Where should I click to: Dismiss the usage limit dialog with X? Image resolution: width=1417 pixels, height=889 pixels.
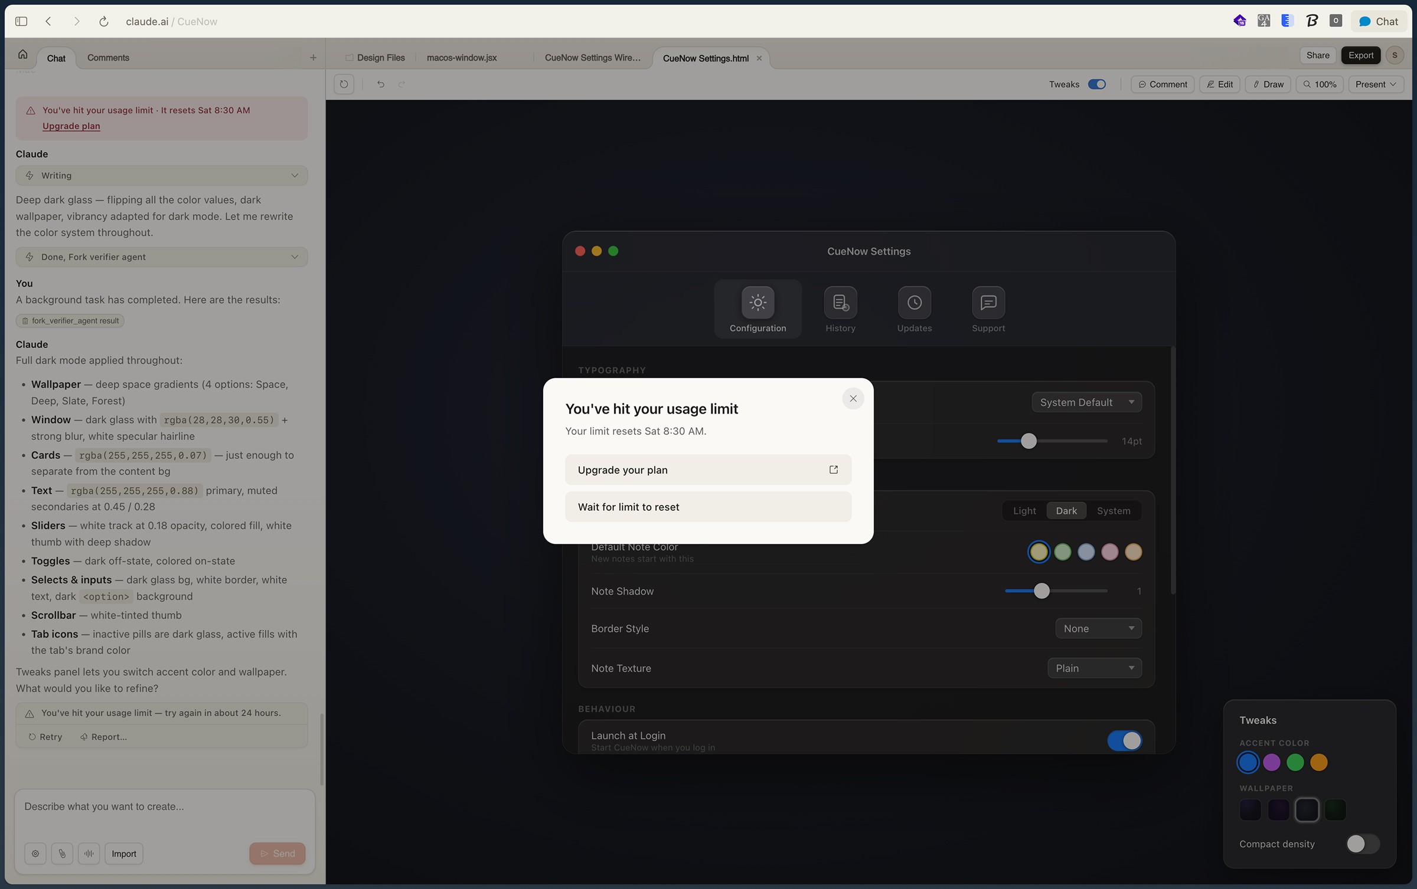point(853,399)
